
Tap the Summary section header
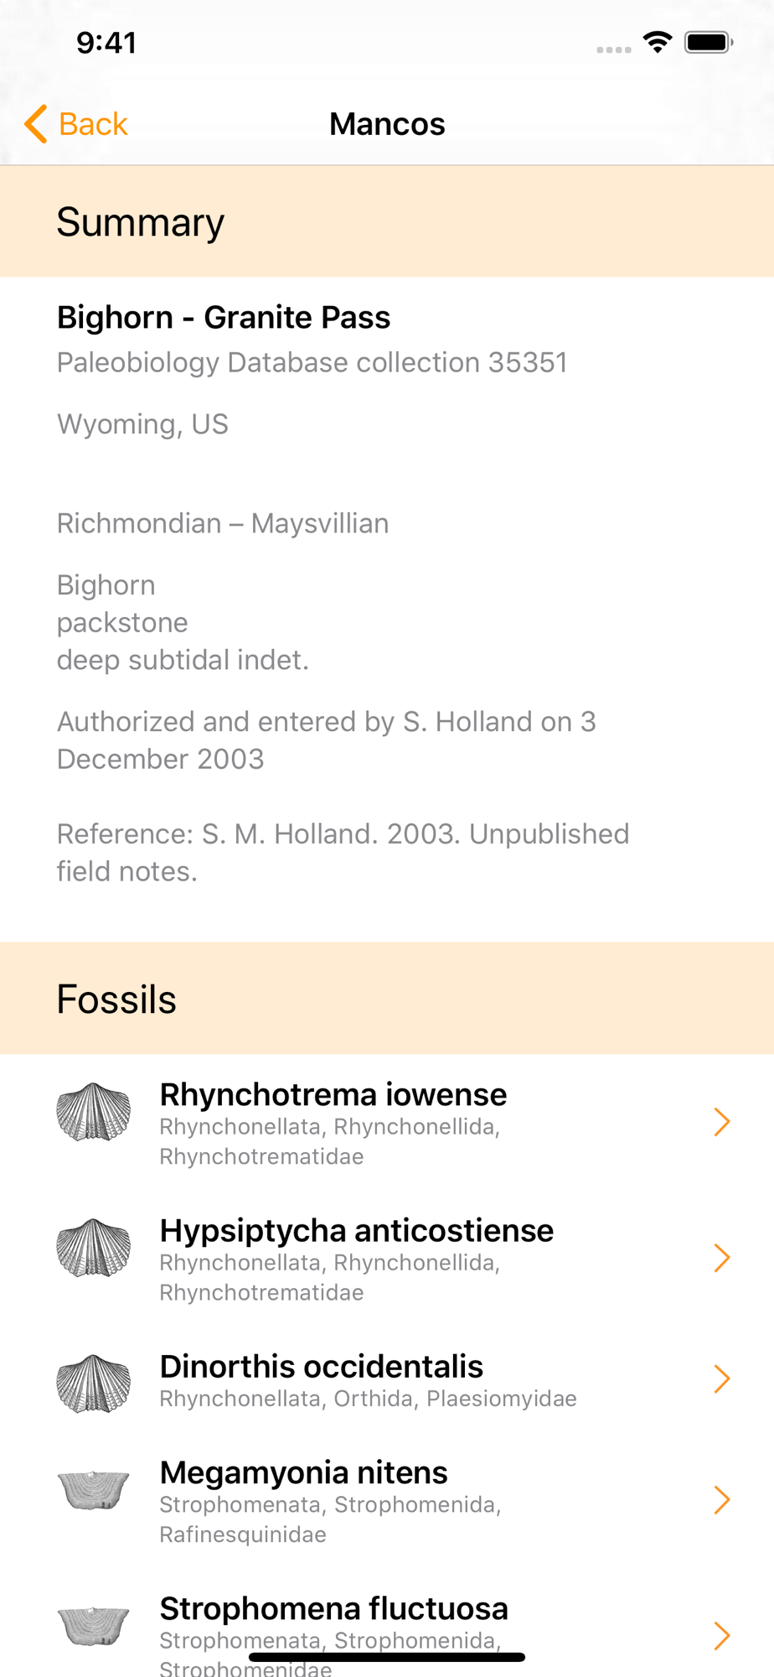click(141, 222)
